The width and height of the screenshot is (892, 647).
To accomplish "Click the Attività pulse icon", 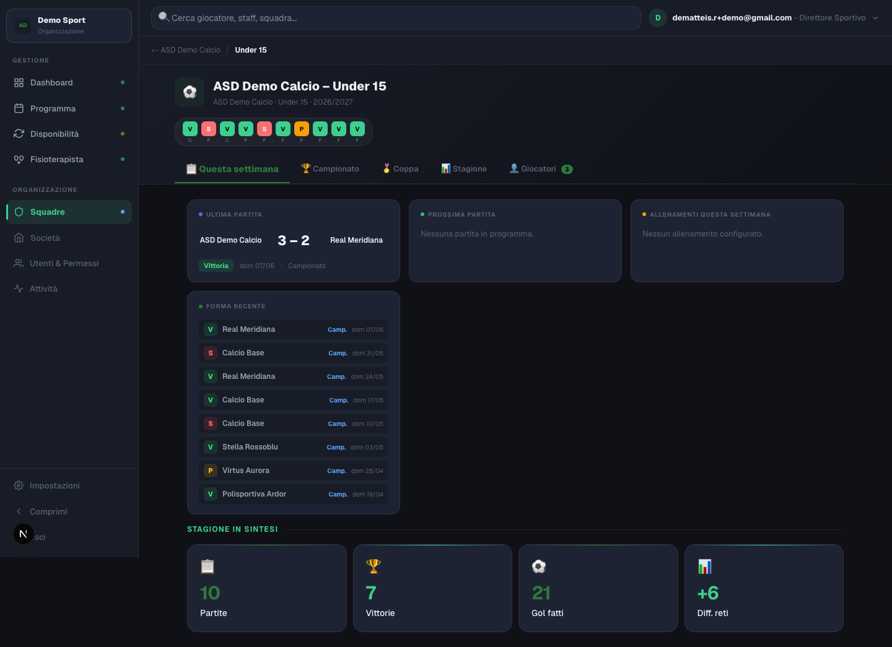I will (19, 289).
